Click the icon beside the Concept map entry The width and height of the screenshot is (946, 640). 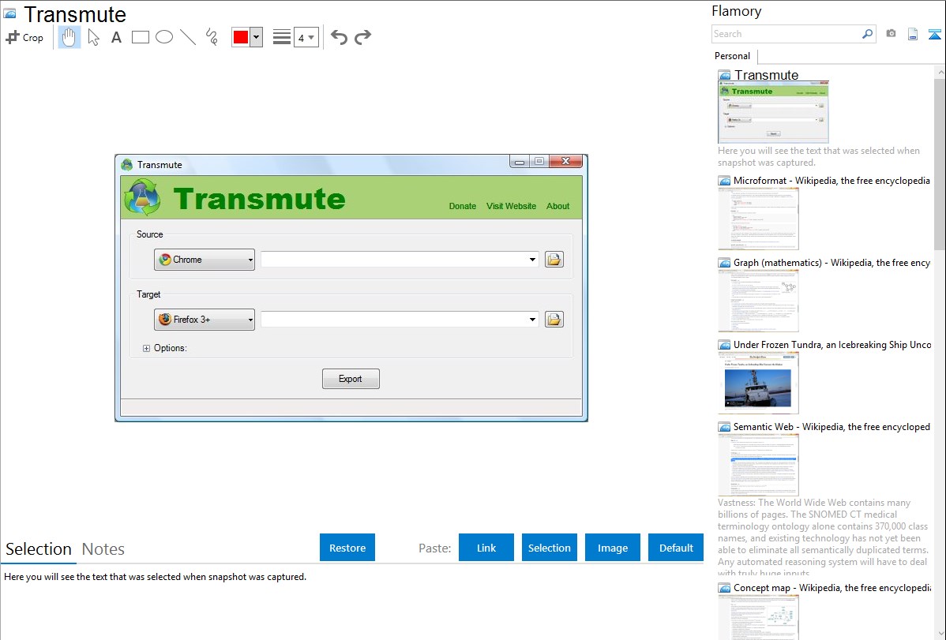[725, 588]
